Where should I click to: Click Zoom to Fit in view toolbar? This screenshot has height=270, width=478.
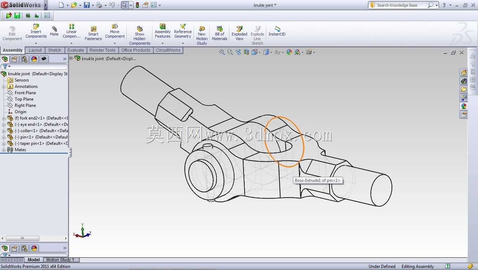coord(222,52)
